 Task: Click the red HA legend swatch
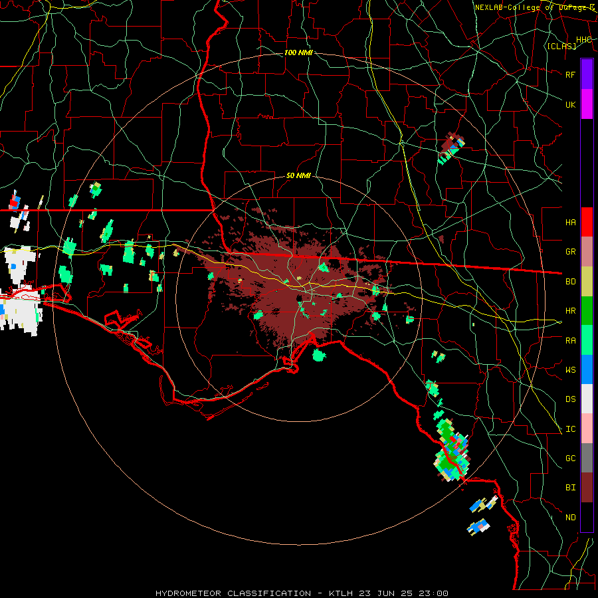587,222
